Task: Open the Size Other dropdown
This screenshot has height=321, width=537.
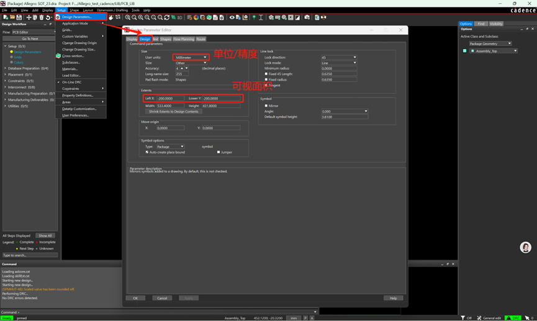Action: (191, 63)
